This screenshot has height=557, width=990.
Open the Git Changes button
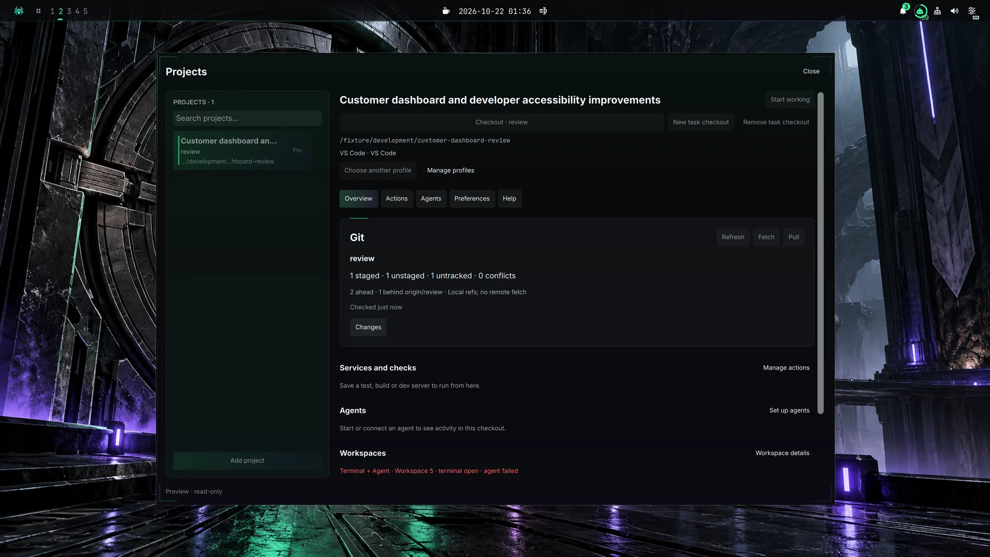tap(368, 327)
